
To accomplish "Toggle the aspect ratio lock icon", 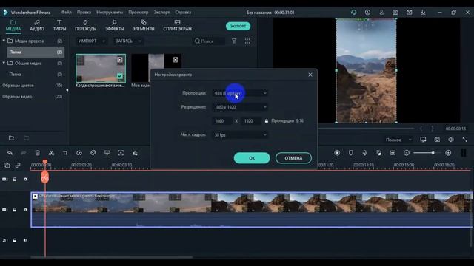I will pyautogui.click(x=267, y=121).
